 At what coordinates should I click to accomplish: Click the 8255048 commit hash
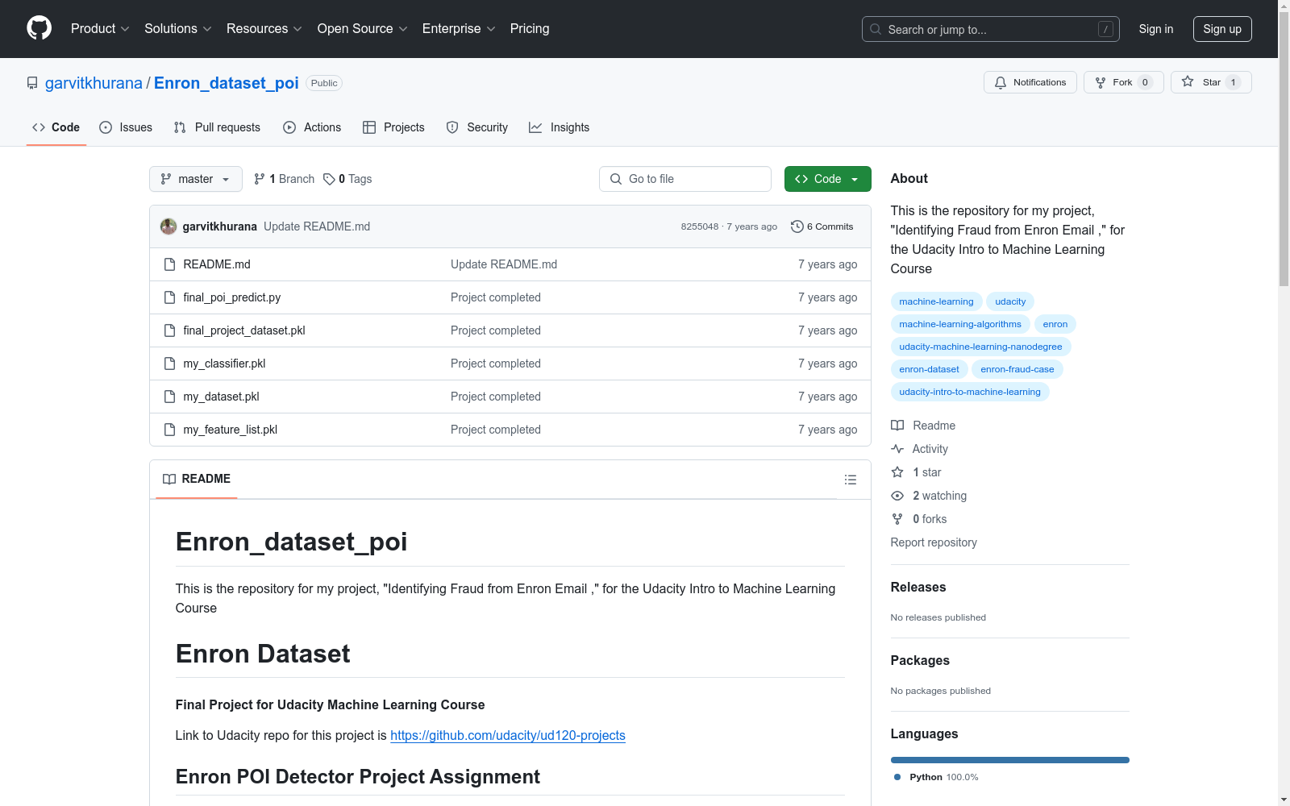[699, 226]
